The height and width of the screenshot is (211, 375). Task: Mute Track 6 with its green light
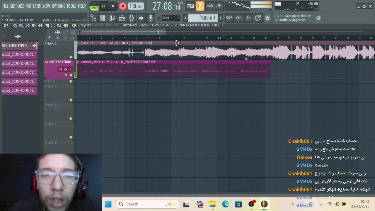71,118
